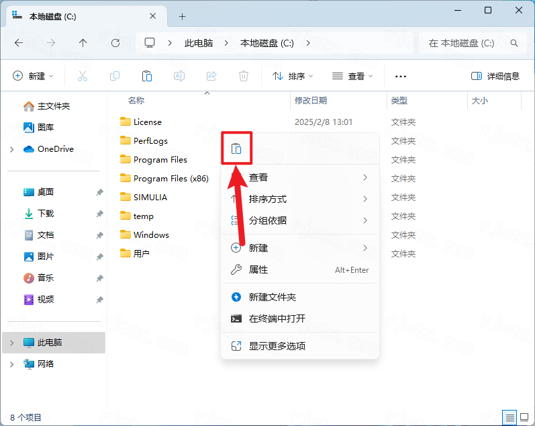Open the 下载 folder in sidebar
Screen dimensions: 535x426
[46, 214]
